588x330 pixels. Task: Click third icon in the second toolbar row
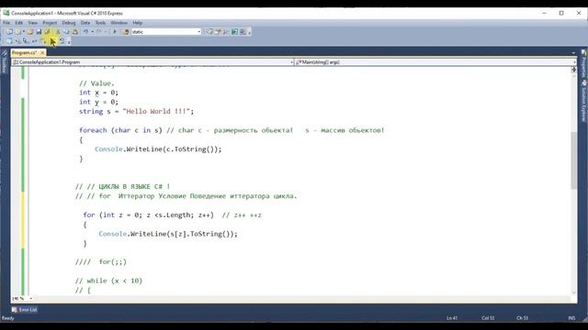pyautogui.click(x=26, y=40)
